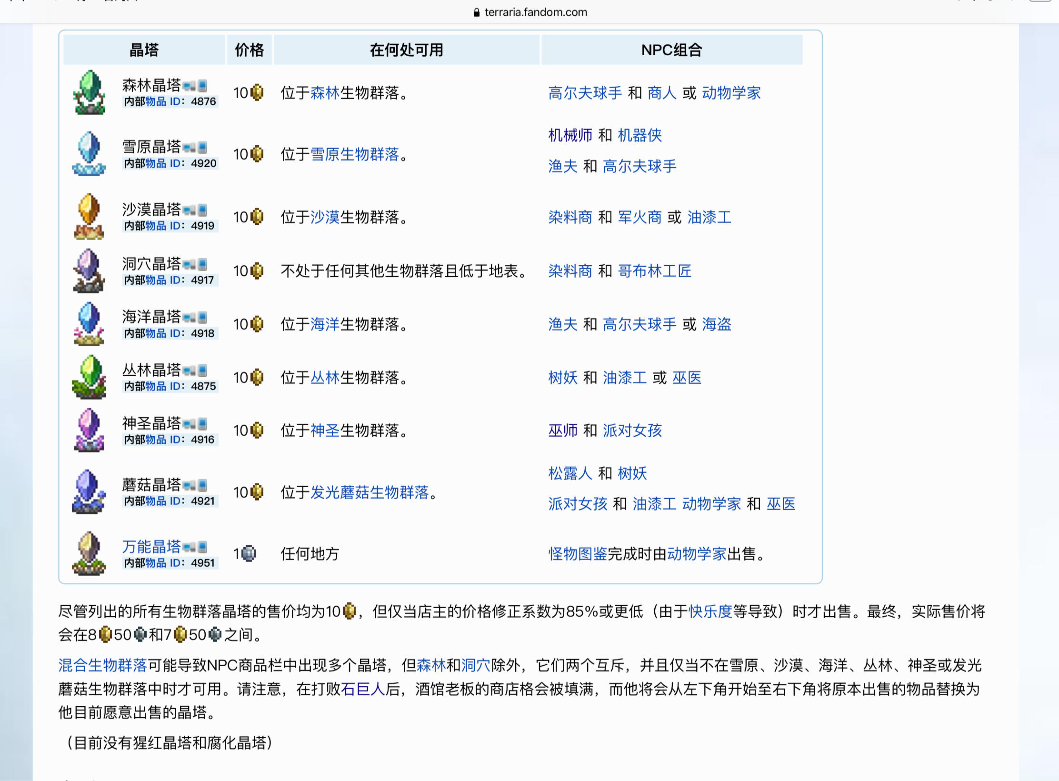This screenshot has width=1059, height=781.
Task: Click the Snow Pylon (雪原晶塔) crystal image
Action: (89, 154)
